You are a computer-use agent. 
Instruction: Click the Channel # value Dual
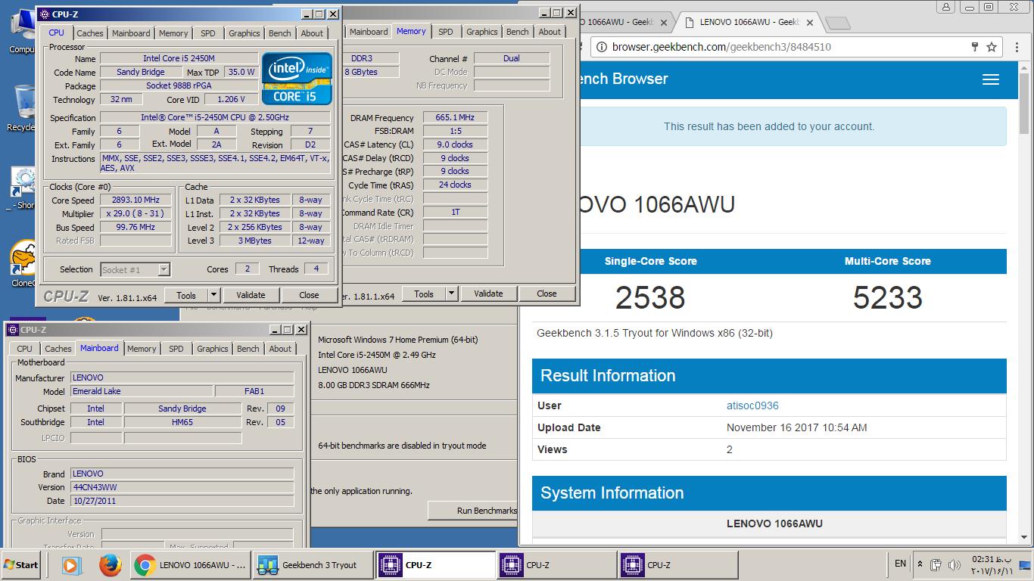click(x=512, y=58)
